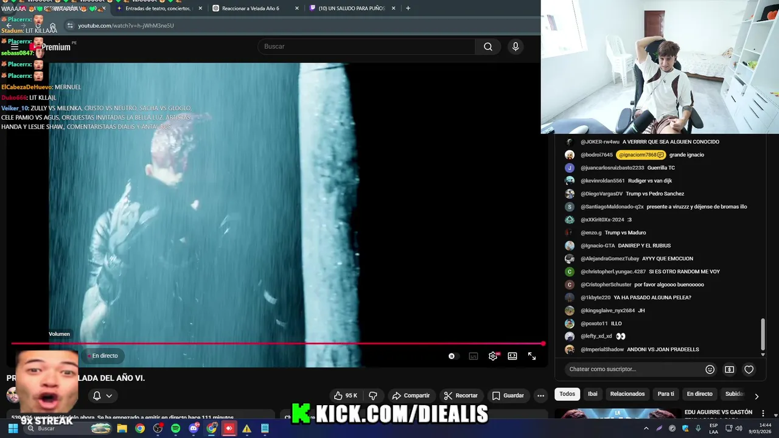Viewport: 779px width, 438px height.
Task: Select the En directo filter chip
Action: (699, 394)
